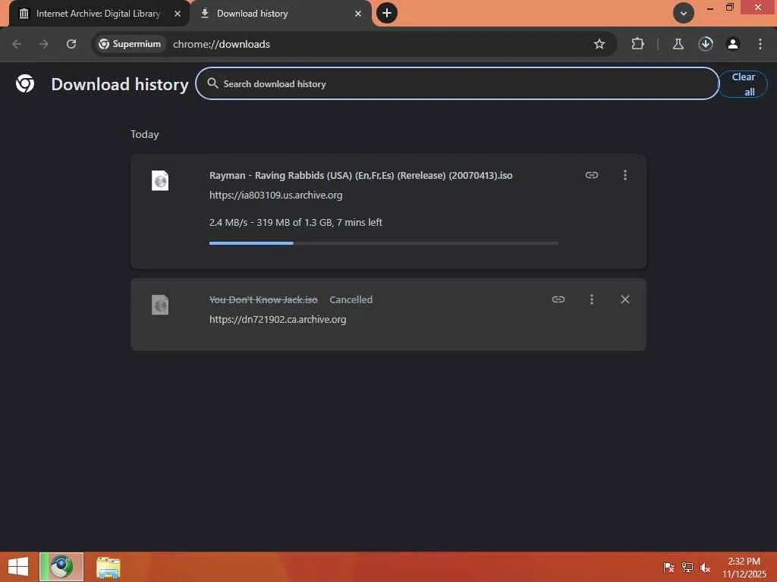Close the Download history tab
The width and height of the screenshot is (777, 582).
(358, 14)
